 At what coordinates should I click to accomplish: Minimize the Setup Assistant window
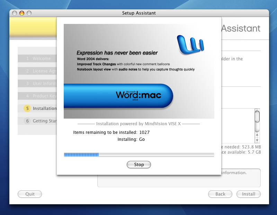pos(22,13)
